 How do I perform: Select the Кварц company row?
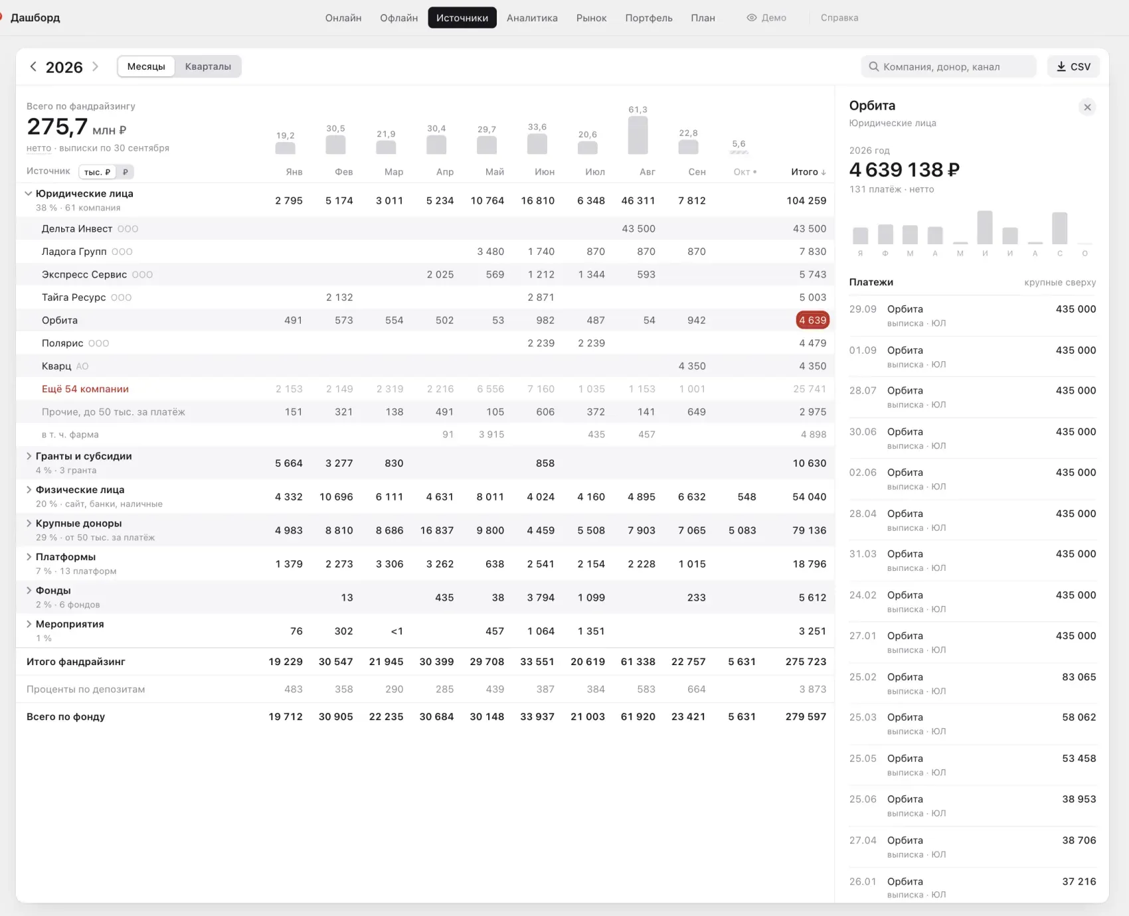[425, 366]
